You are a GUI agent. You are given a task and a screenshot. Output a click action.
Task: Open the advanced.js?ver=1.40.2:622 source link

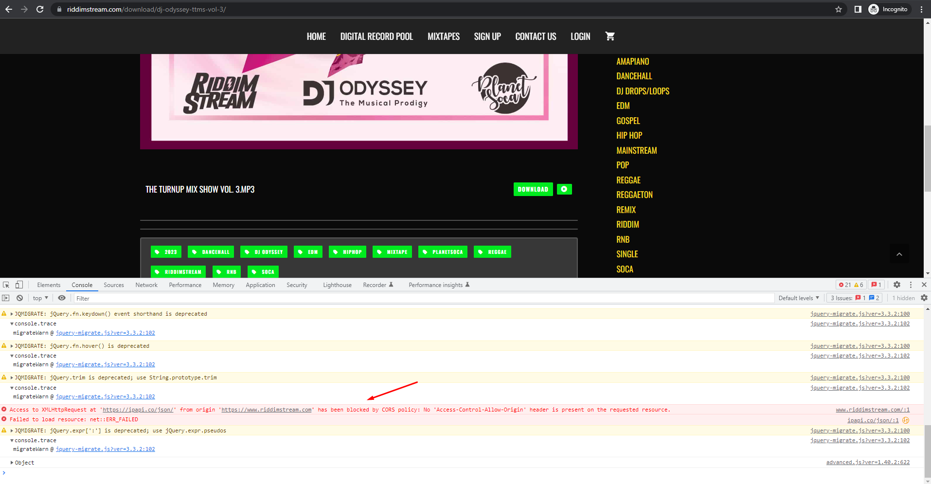pyautogui.click(x=868, y=463)
